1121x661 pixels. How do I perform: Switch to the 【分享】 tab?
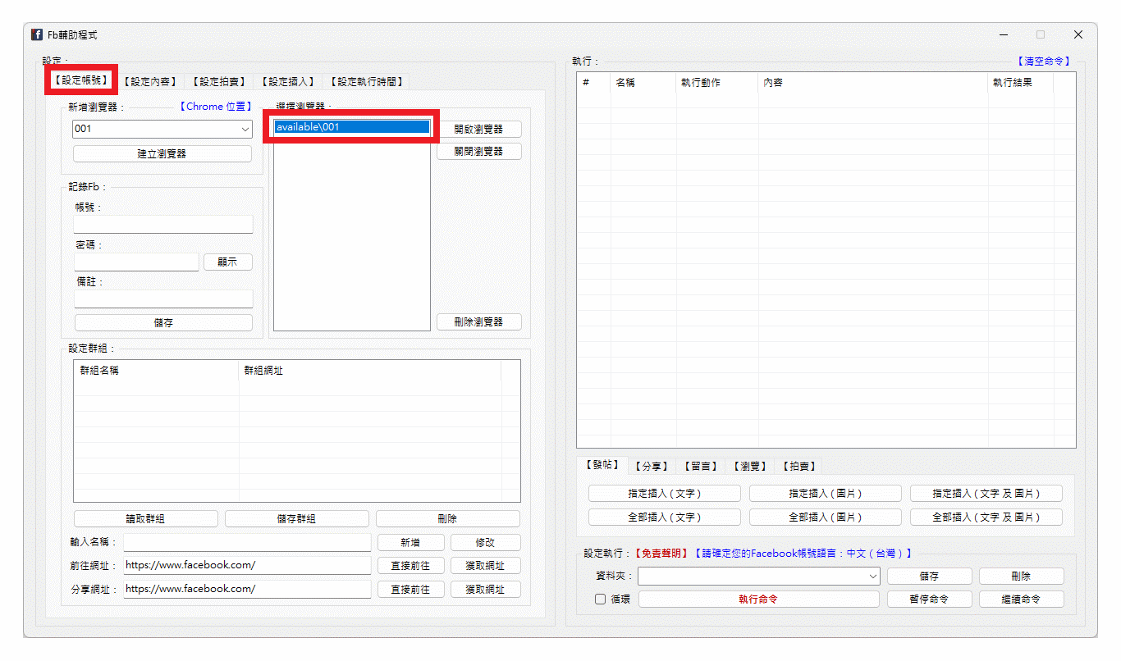[x=650, y=466]
